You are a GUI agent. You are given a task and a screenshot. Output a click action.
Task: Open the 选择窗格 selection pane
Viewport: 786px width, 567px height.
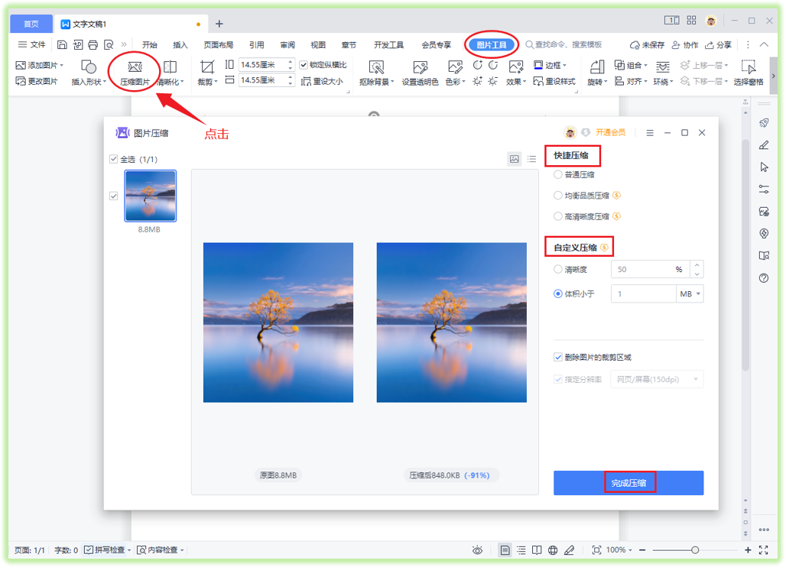click(747, 73)
